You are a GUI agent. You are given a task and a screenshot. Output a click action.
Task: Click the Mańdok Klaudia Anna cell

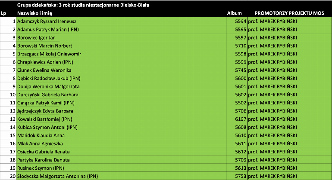tap(121, 135)
